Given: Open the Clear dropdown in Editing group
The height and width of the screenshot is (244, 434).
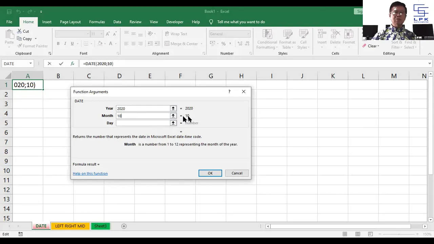Looking at the screenshot, I should point(371,46).
